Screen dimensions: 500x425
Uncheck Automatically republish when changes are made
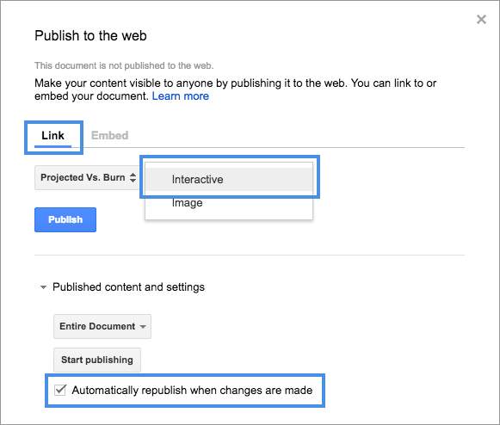[x=60, y=390]
